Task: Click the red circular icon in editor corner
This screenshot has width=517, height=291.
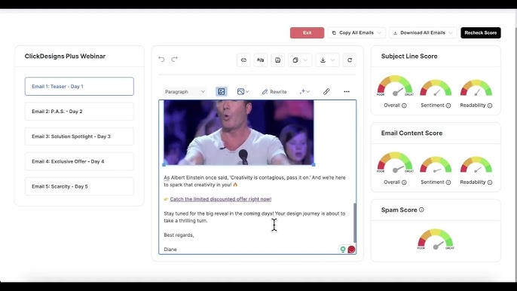Action: pos(351,250)
